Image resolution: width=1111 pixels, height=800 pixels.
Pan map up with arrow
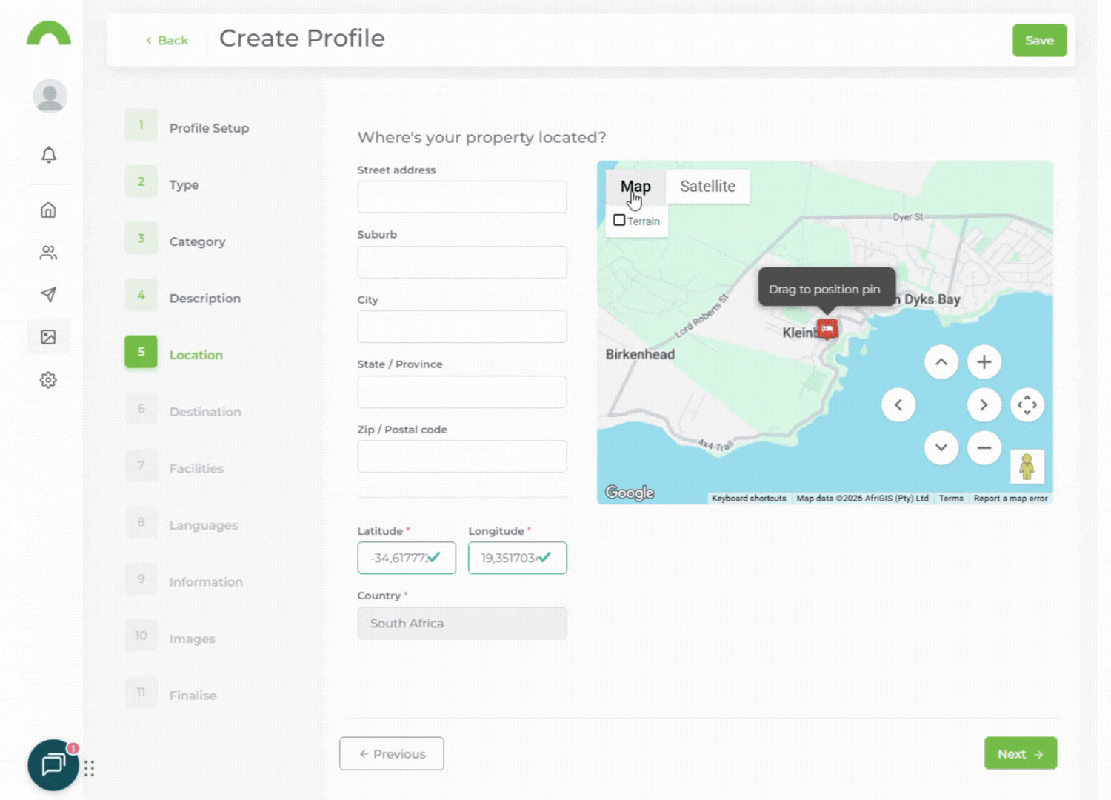[941, 362]
